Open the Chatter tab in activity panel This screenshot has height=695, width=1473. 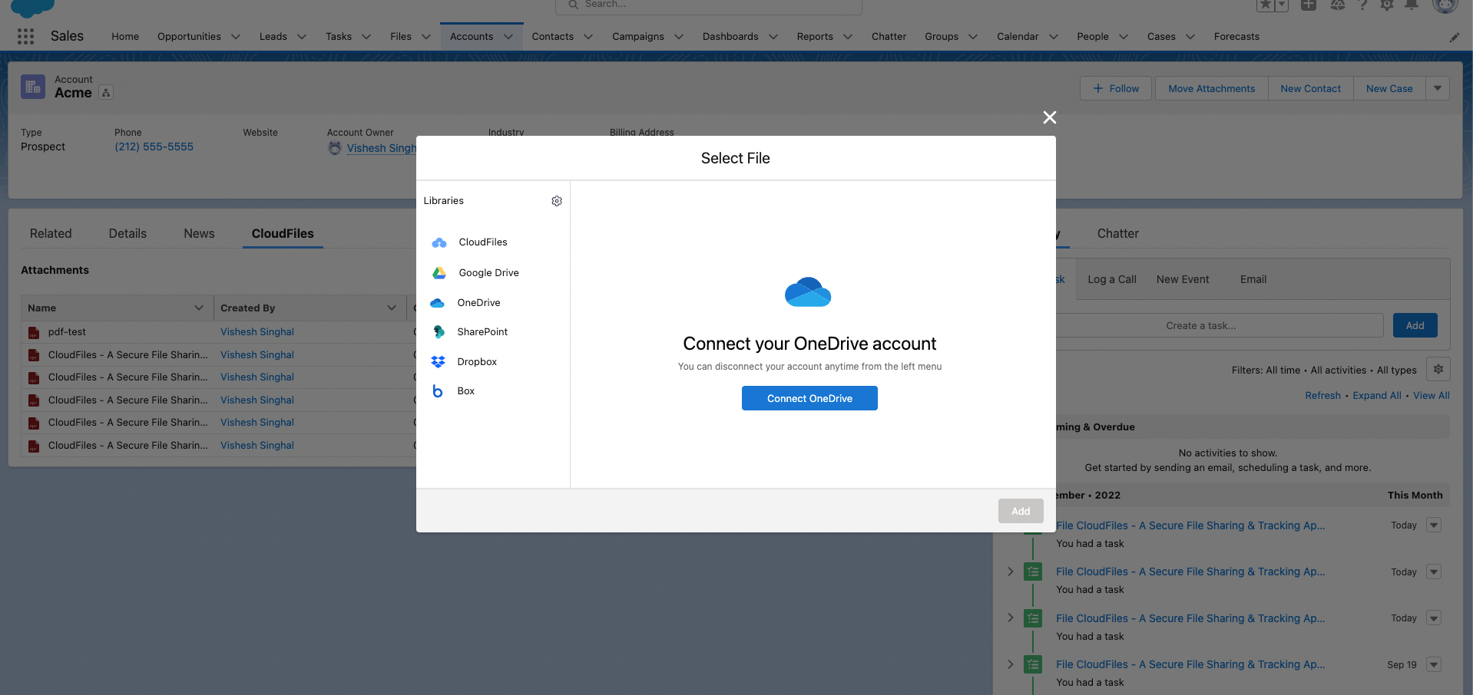[x=1117, y=234]
